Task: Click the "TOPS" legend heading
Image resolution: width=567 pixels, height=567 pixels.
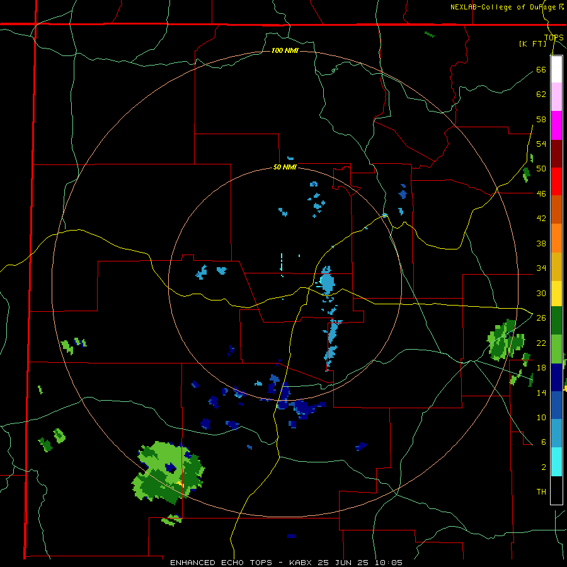Action: click(x=554, y=37)
